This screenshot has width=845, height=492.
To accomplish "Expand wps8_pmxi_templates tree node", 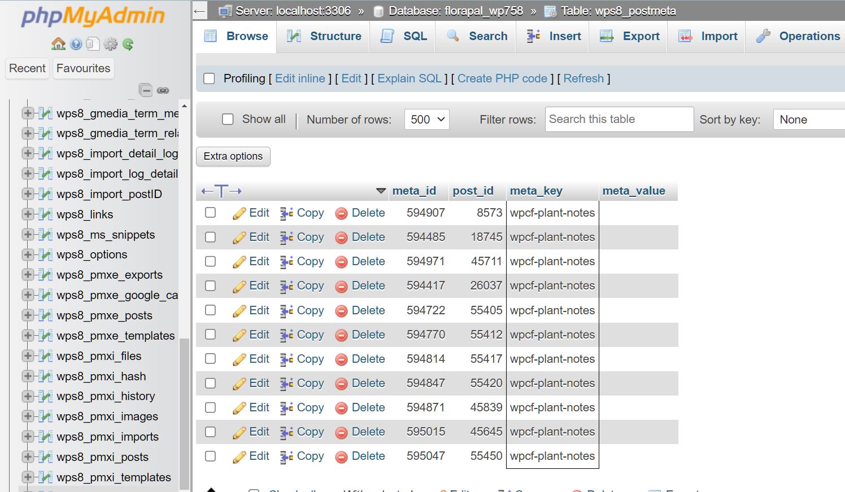I will (x=28, y=477).
